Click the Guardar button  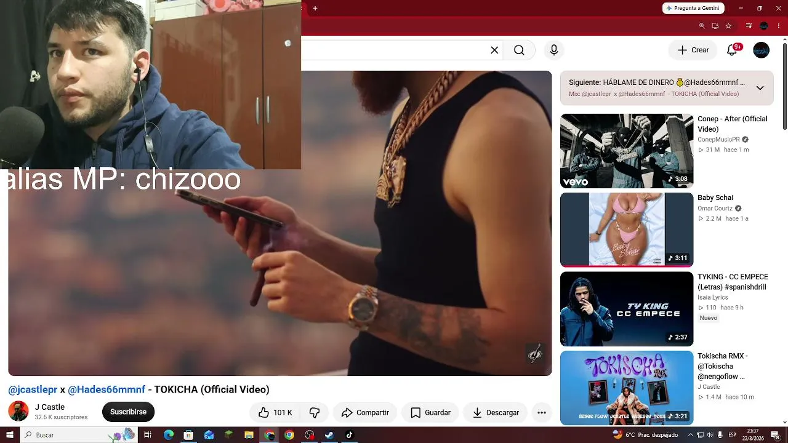(x=430, y=412)
